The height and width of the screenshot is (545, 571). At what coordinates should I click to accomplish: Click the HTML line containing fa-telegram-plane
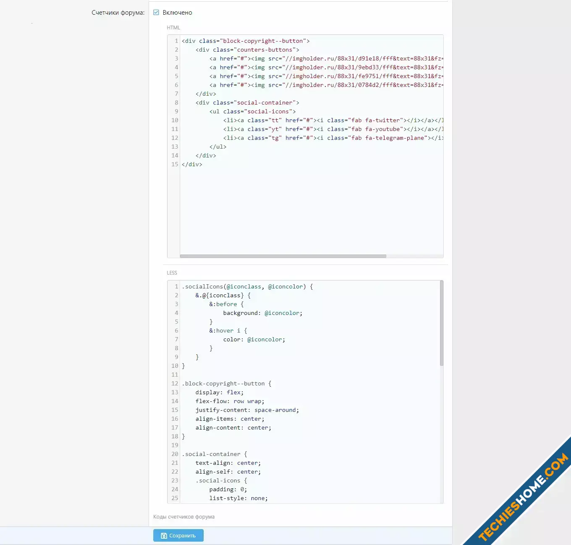pyautogui.click(x=332, y=138)
